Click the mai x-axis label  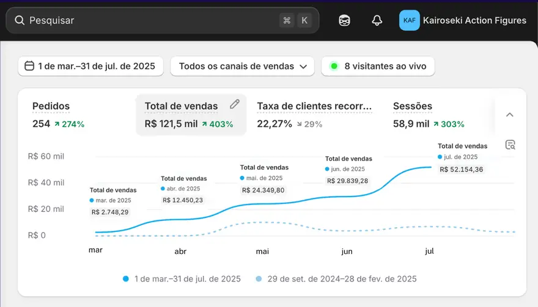[x=262, y=251]
